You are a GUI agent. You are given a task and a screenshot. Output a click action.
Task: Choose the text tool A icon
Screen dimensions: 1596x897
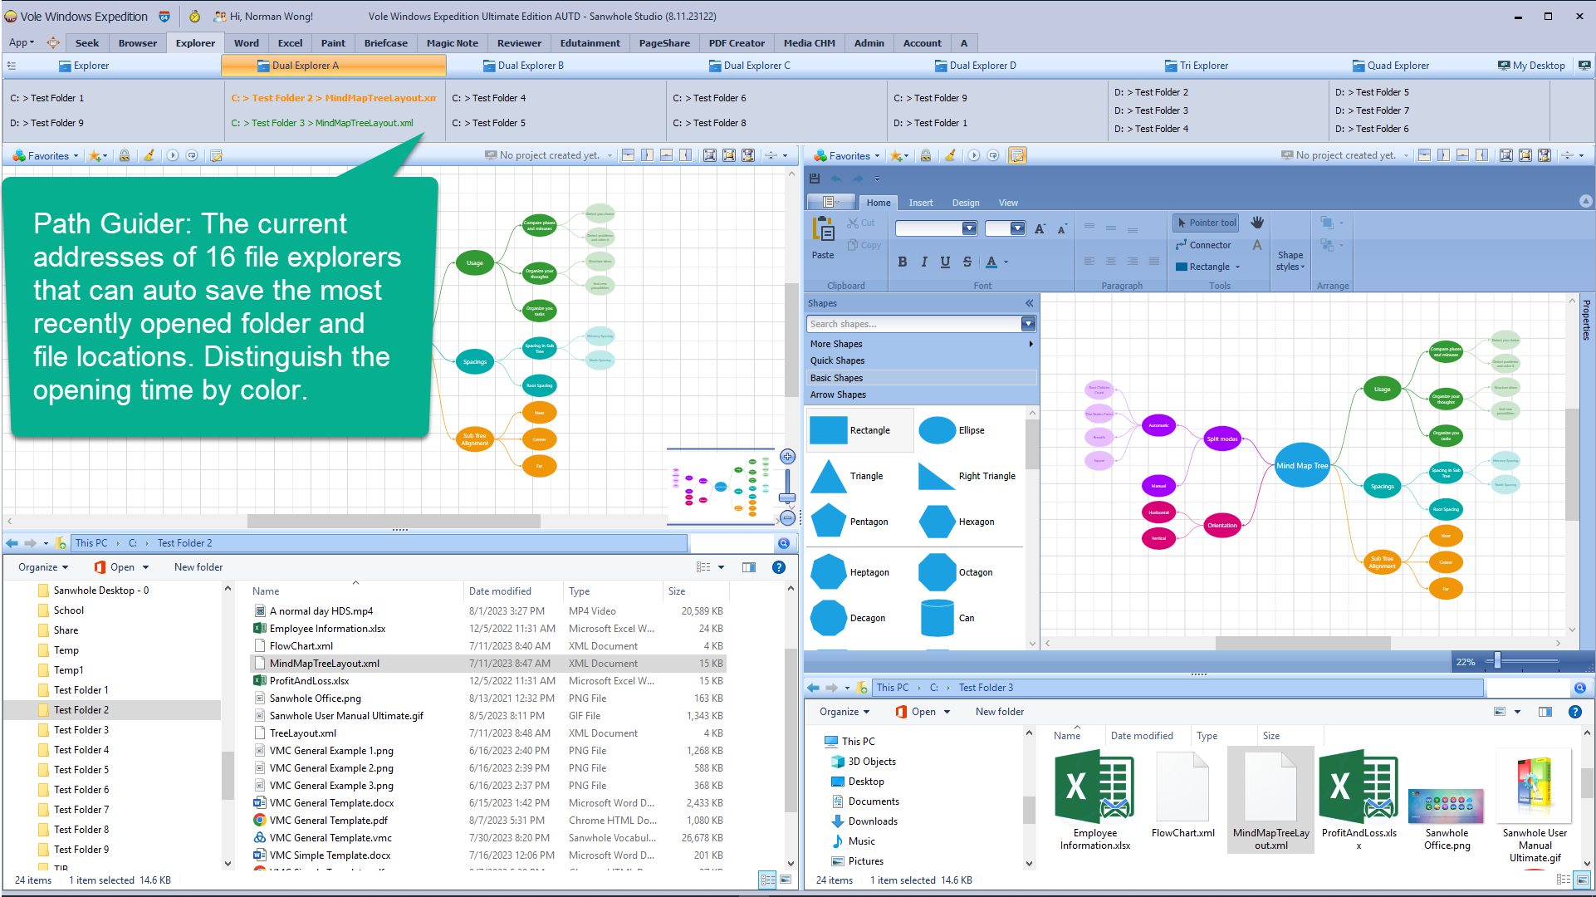(x=1257, y=245)
